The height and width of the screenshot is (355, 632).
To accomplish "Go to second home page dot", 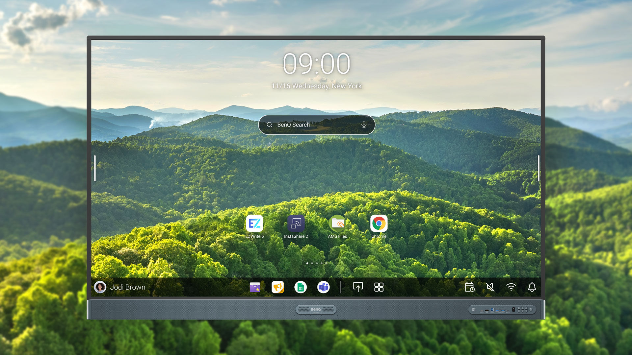I will tap(312, 263).
